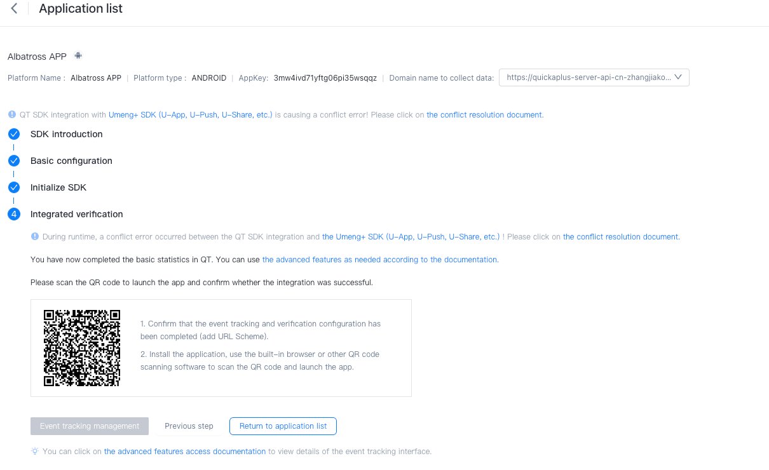Open conflict resolution document link in step 4
Image resolution: width=769 pixels, height=470 pixels.
tap(622, 237)
